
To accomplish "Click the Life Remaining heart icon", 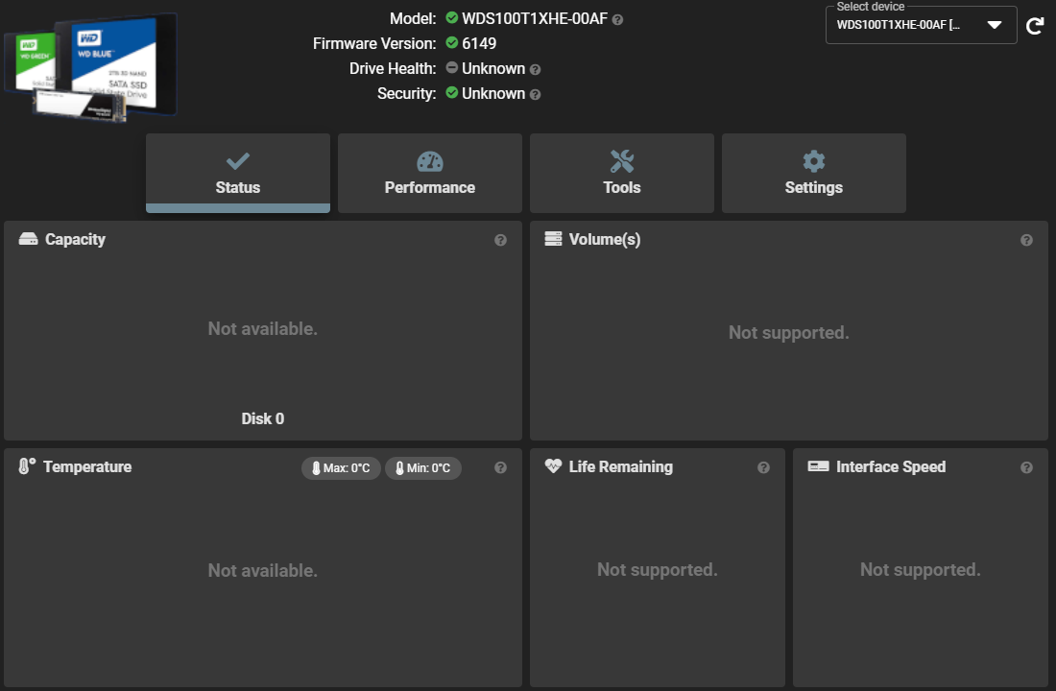I will (x=553, y=466).
